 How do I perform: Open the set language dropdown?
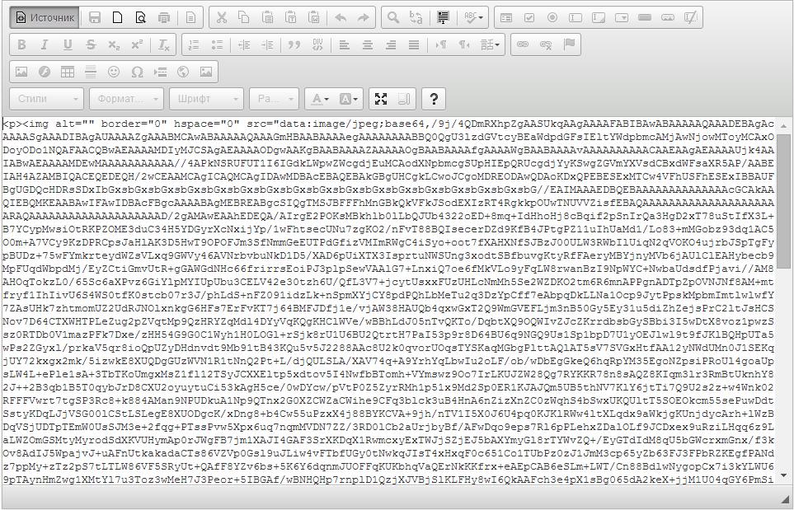(491, 44)
